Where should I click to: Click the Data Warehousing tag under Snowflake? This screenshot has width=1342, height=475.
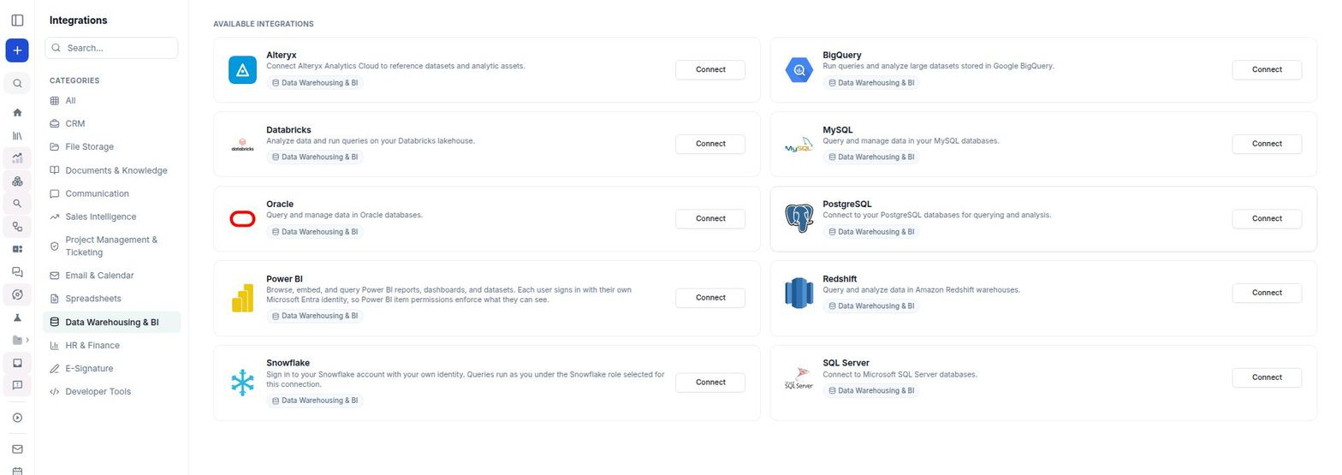[x=314, y=401]
